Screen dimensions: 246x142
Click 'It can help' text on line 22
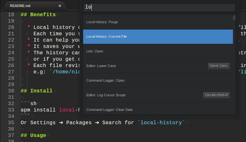(x=51, y=40)
